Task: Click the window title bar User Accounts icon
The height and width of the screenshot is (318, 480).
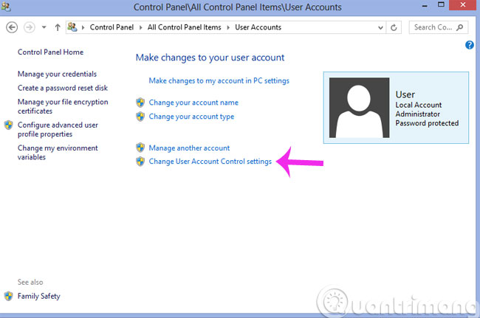Action: click(x=6, y=7)
